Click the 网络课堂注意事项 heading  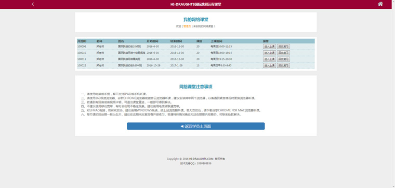click(x=196, y=86)
